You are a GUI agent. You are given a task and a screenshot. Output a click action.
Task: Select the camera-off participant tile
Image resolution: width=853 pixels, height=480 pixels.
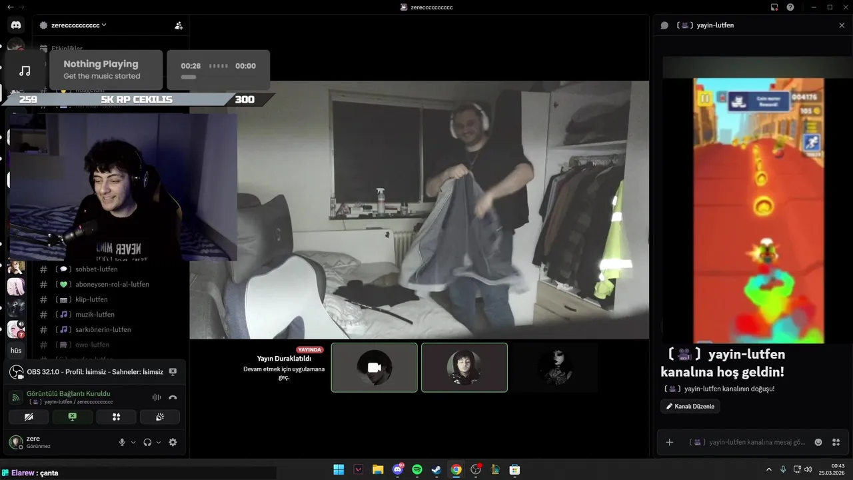point(375,367)
